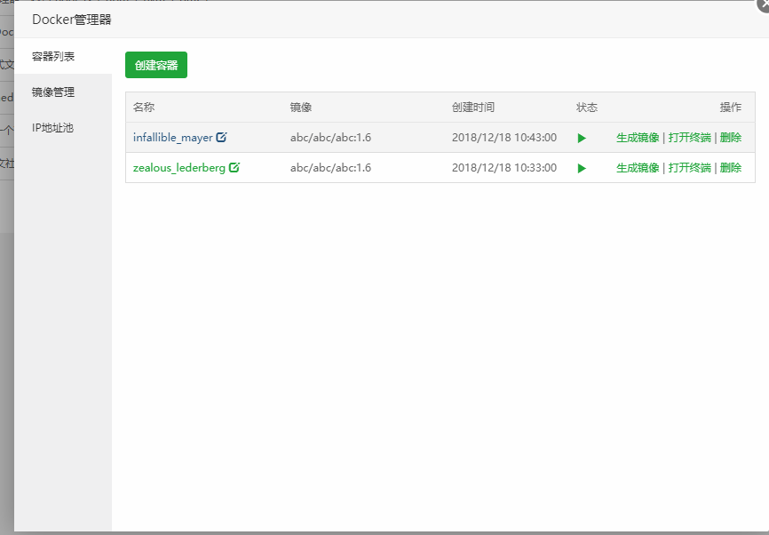Toggle run status of zealous_lederberg container
769x535 pixels.
582,168
